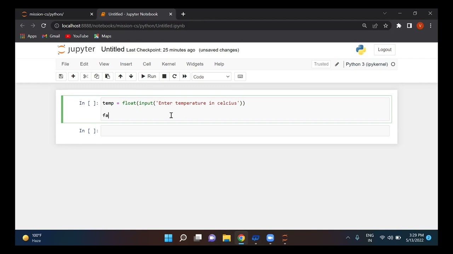Screen dimensions: 453x254
Task: Open the Widgets menu
Action: click(195, 64)
